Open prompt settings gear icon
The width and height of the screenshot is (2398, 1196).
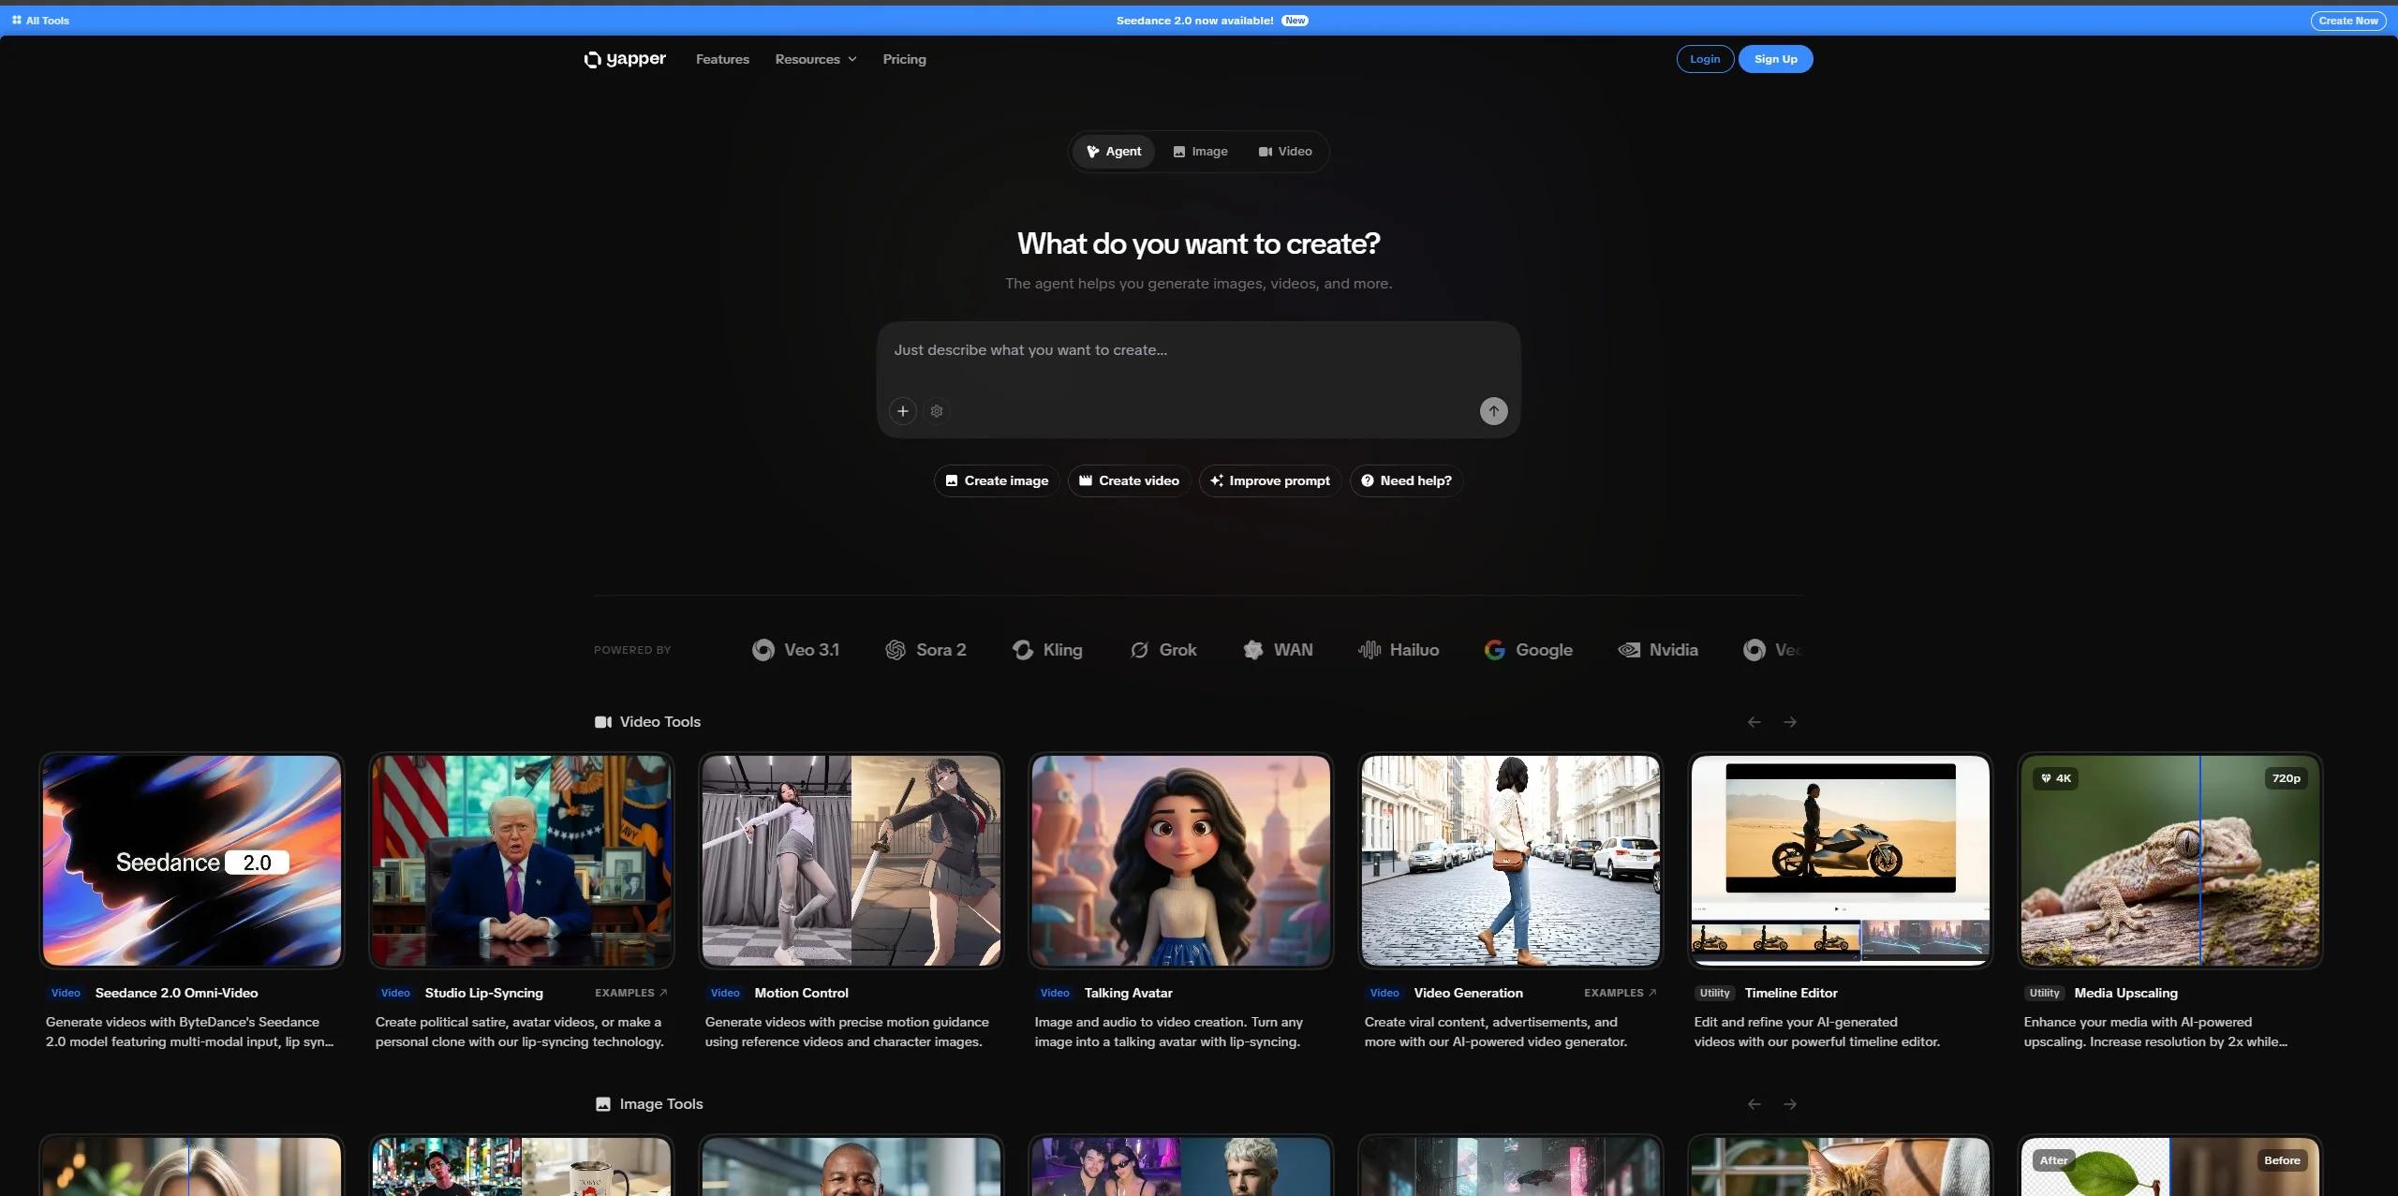tap(937, 411)
